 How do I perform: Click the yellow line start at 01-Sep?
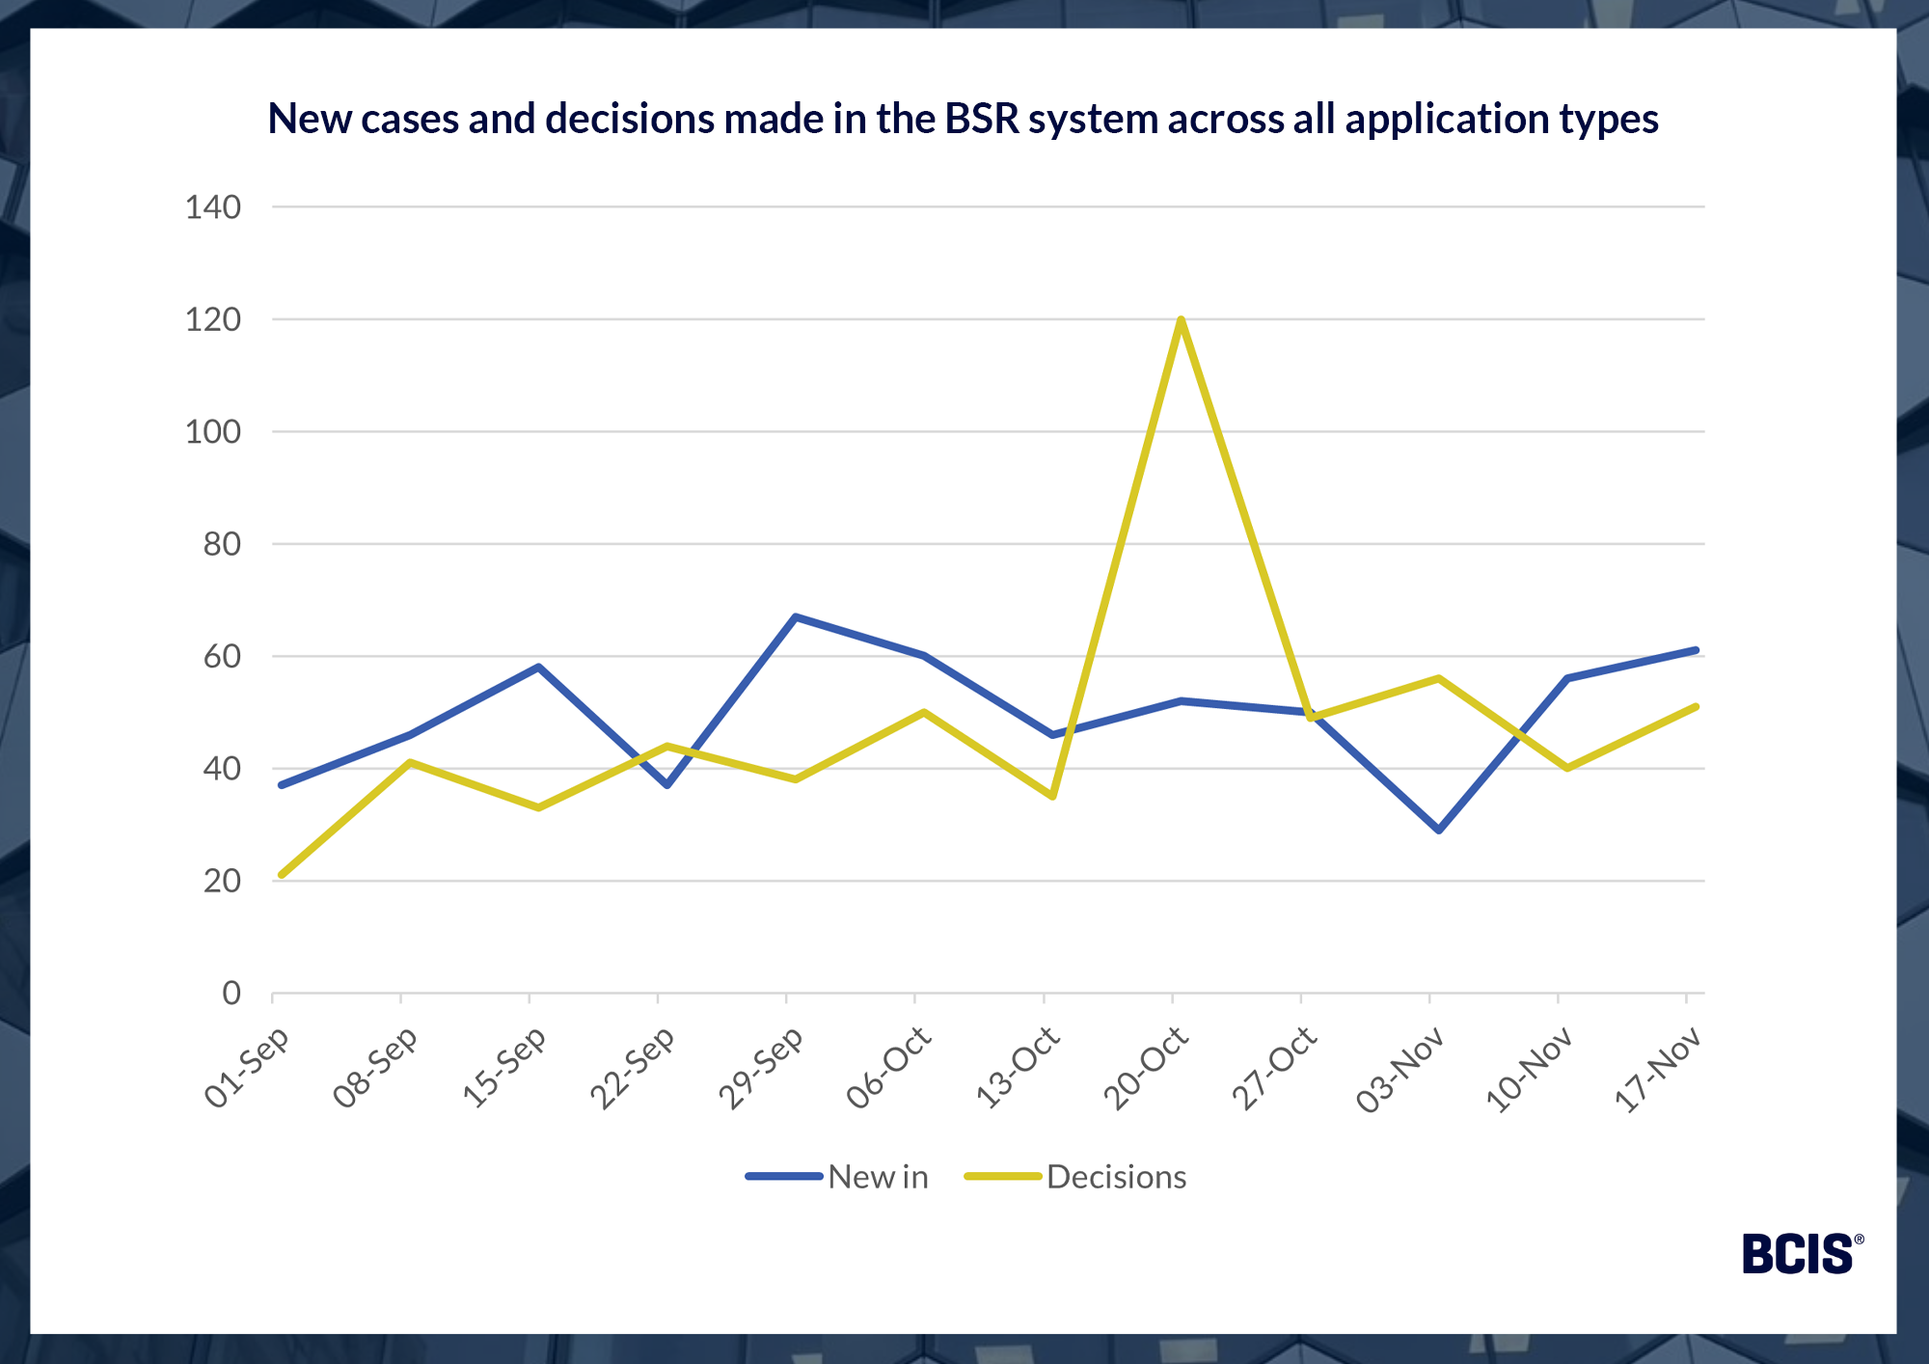point(281,875)
